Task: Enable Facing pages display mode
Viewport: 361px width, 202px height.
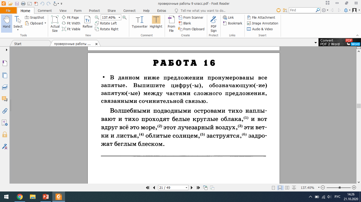Action: pyautogui.click(x=287, y=188)
